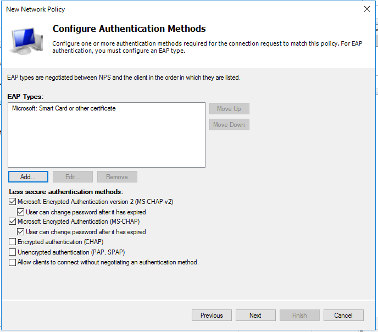Click 'Less secure authentication methods:' label
Viewport: 378px width, 332px height.
pyautogui.click(x=66, y=192)
